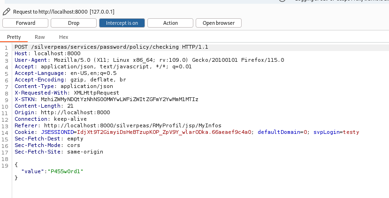Image resolution: width=389 pixels, height=198 pixels.
Task: Click the XMLHttpRequest header value
Action: [x=97, y=93]
